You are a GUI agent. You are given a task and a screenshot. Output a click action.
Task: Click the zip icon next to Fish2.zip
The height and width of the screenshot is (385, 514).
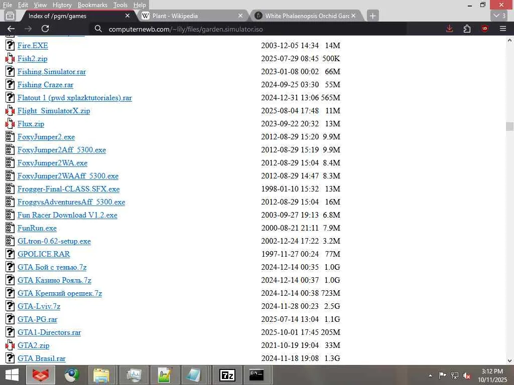coord(10,59)
